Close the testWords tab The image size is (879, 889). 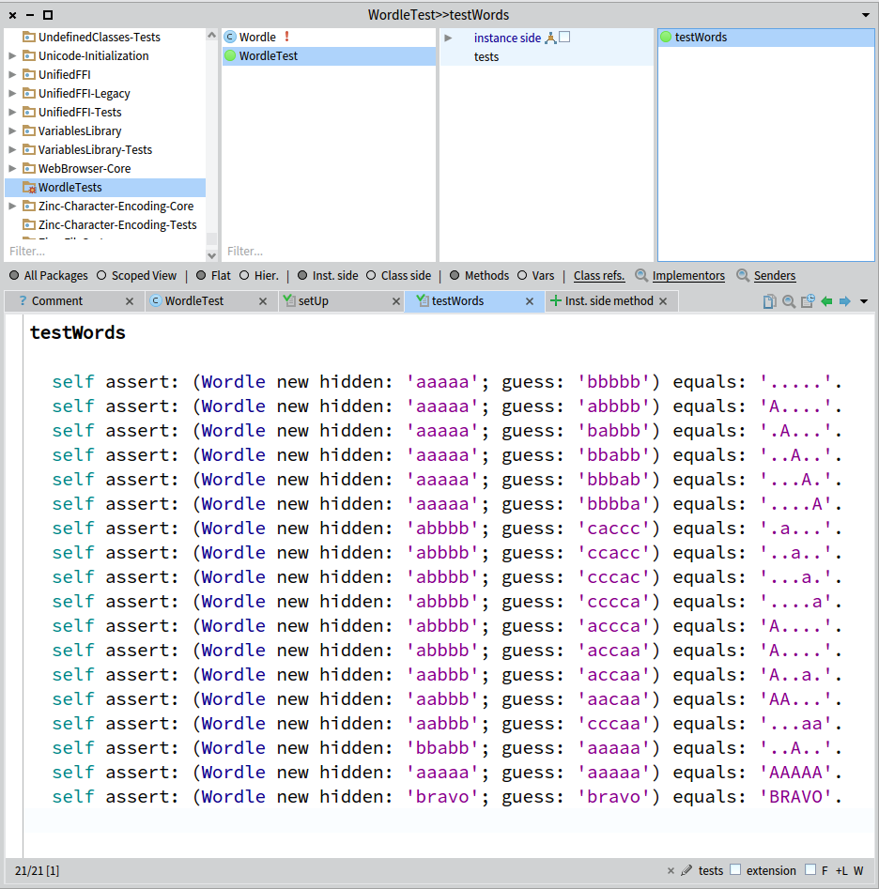click(530, 301)
